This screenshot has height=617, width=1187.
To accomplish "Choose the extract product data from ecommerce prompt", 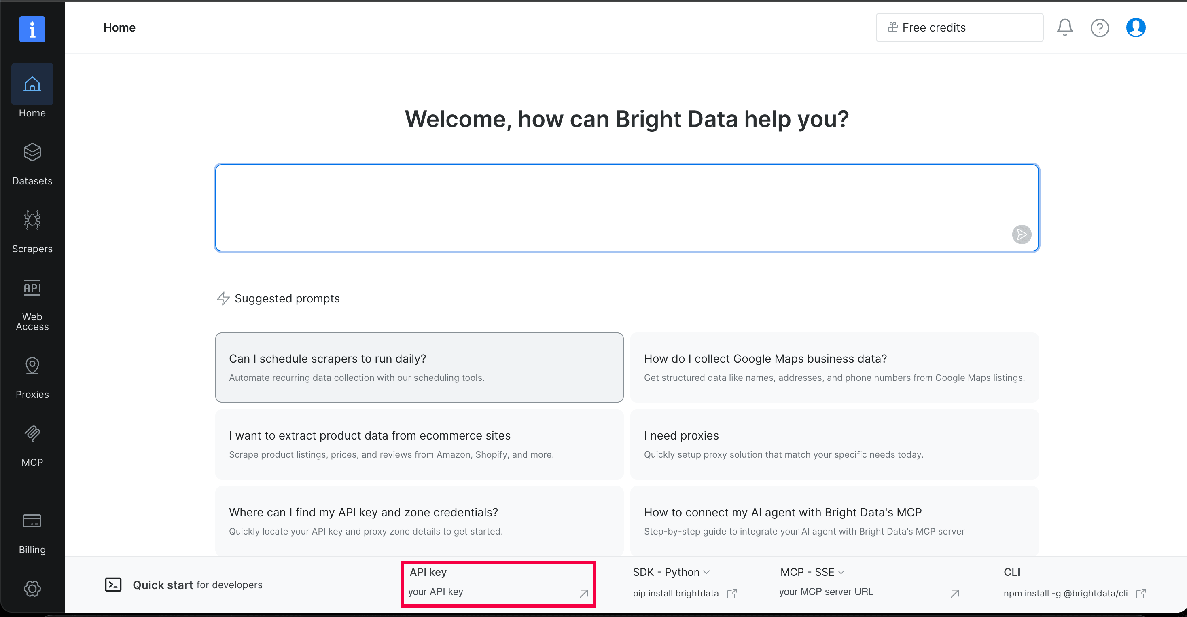I will pos(419,444).
